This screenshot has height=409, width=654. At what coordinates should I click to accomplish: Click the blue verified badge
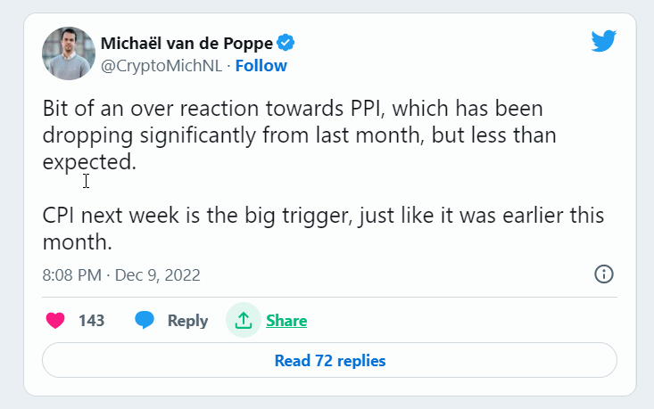(x=286, y=43)
